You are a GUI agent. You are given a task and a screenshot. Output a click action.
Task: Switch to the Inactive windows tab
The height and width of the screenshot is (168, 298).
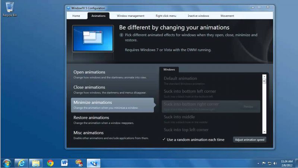pyautogui.click(x=199, y=16)
